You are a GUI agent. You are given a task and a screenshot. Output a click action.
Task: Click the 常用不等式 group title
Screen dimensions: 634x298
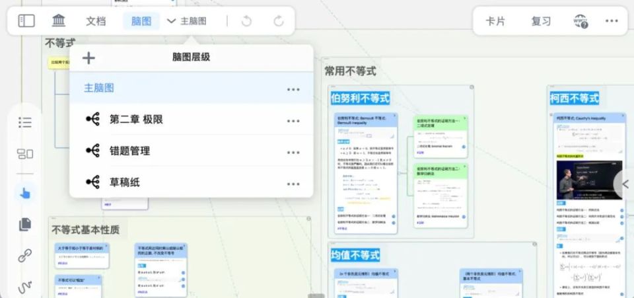pos(351,71)
